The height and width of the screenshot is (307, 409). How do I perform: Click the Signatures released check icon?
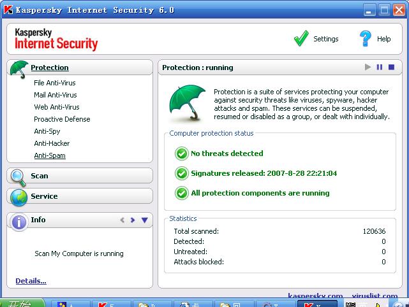[182, 173]
